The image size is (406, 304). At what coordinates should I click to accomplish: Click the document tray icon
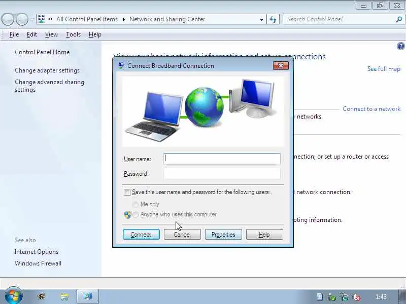click(320, 297)
